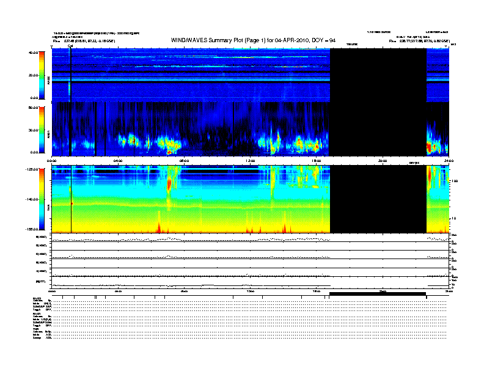Click the -125.00 value on TNR color scale
Image resolution: width=484 pixels, height=374 pixels.
[32, 169]
